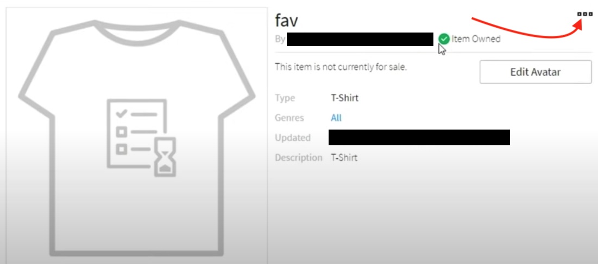
Task: Click the Type field label
Action: coord(285,98)
